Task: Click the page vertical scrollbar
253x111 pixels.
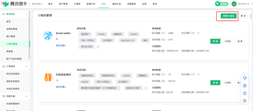Action: [251, 16]
